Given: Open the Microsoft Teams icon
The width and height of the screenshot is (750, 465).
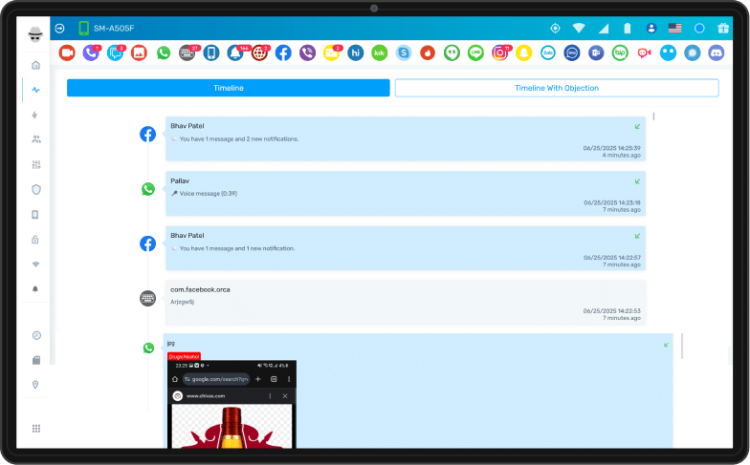Looking at the screenshot, I should 596,53.
